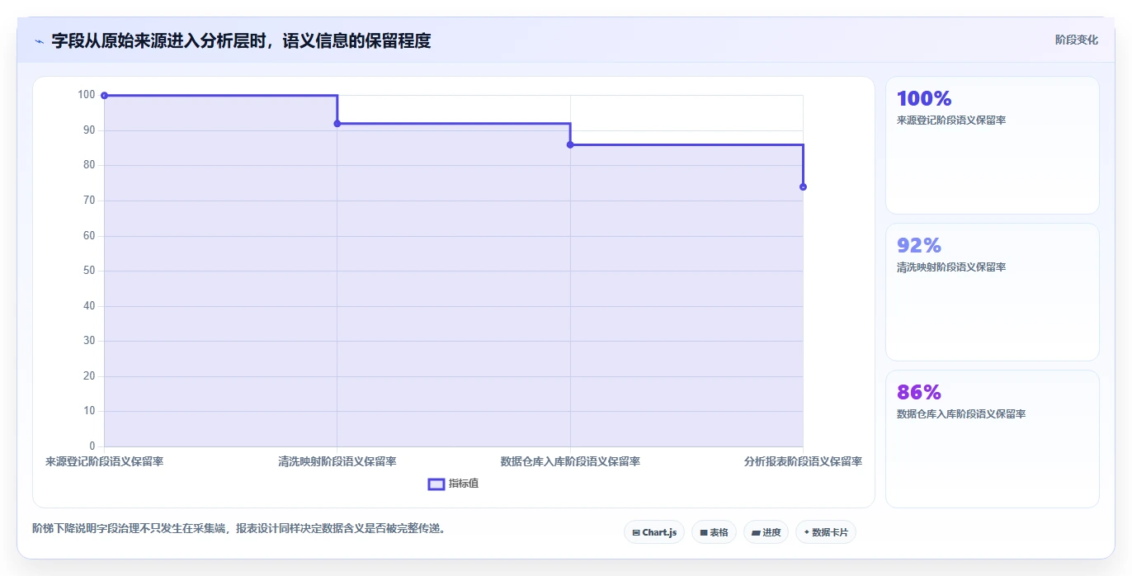
Task: Click x-axis label 清洗映射阶段语义保留率
Action: (337, 461)
